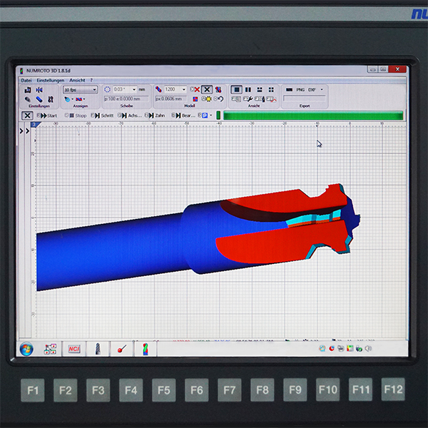Viewport: 428px width, 428px height.
Task: Open the Ansicht menu
Action: pyautogui.click(x=77, y=80)
